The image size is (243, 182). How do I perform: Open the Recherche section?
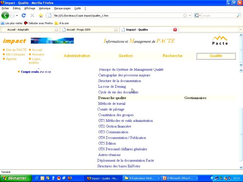pyautogui.click(x=172, y=56)
